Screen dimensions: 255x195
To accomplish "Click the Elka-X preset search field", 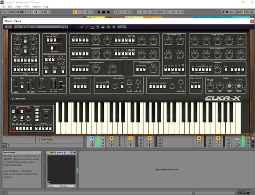I will click(41, 27).
